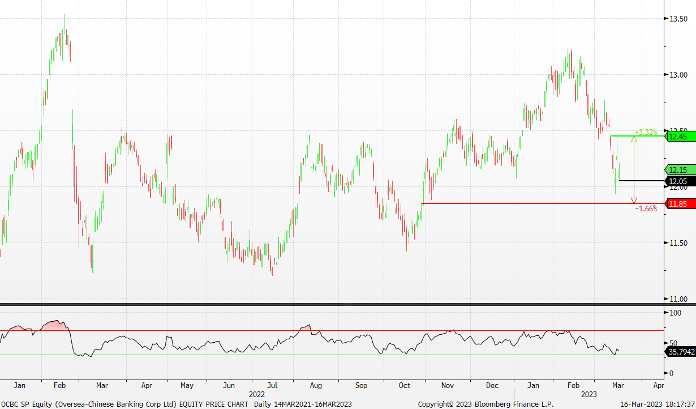Click the 2022 year label
Image resolution: width=696 pixels, height=409 pixels.
point(257,394)
